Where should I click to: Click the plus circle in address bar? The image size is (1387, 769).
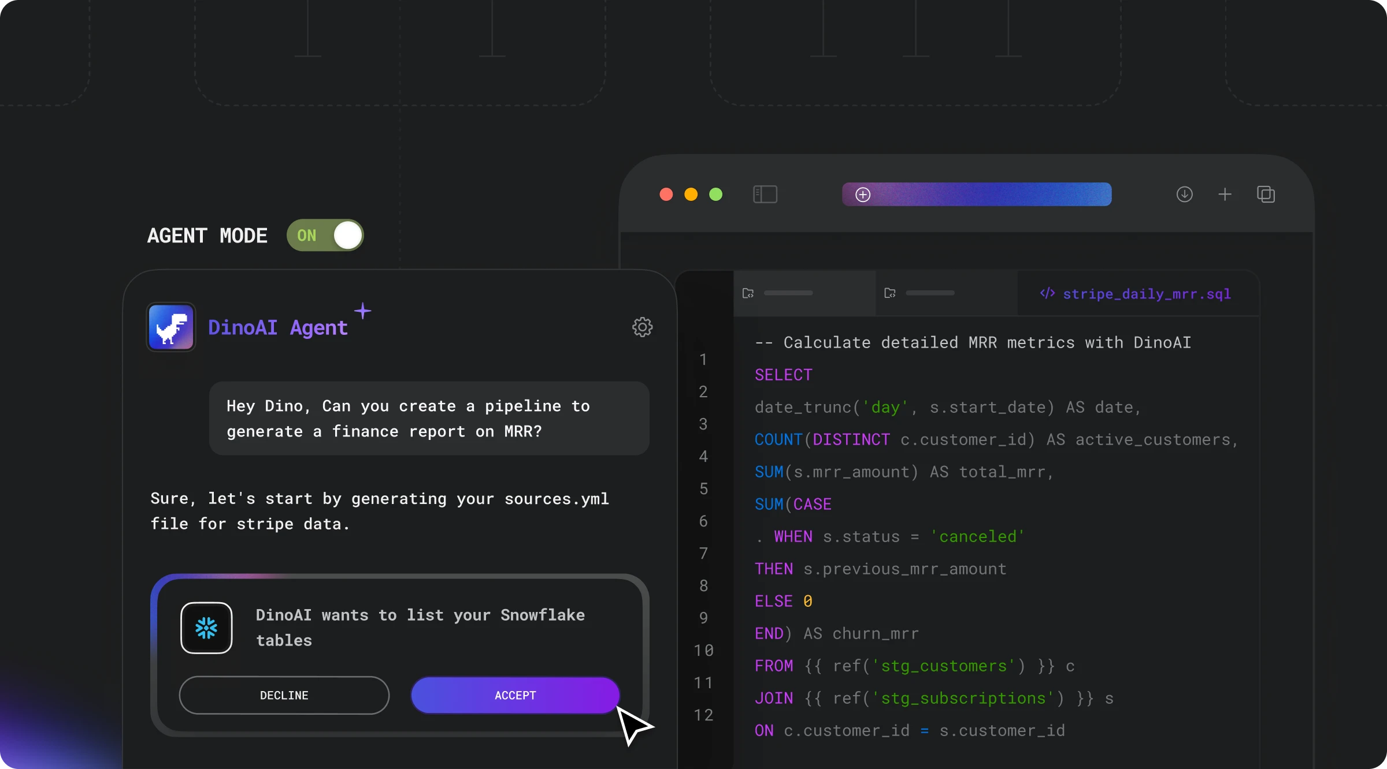coord(863,195)
